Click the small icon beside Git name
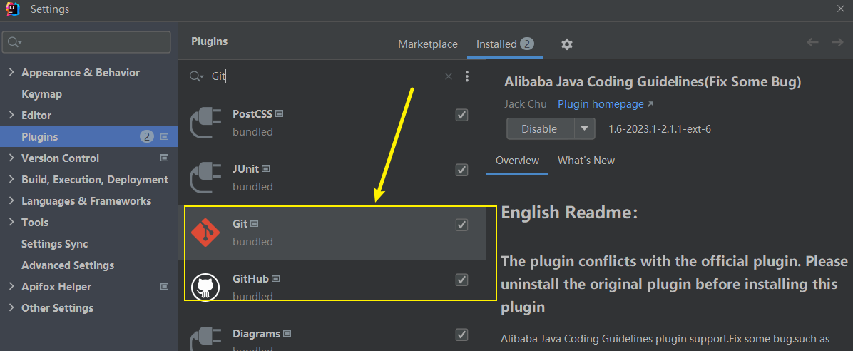Image resolution: width=853 pixels, height=351 pixels. 254,224
